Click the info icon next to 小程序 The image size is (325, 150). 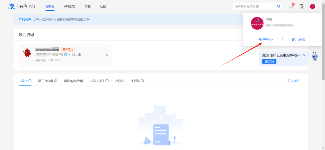30,81
